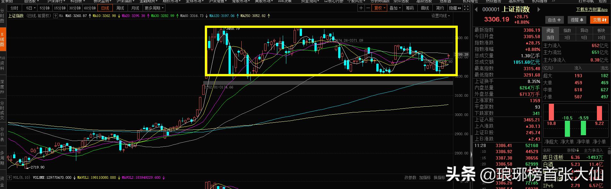The height and width of the screenshot is (189, 611).
Task: Switch to 5分钟 period
Action: tap(45, 8)
